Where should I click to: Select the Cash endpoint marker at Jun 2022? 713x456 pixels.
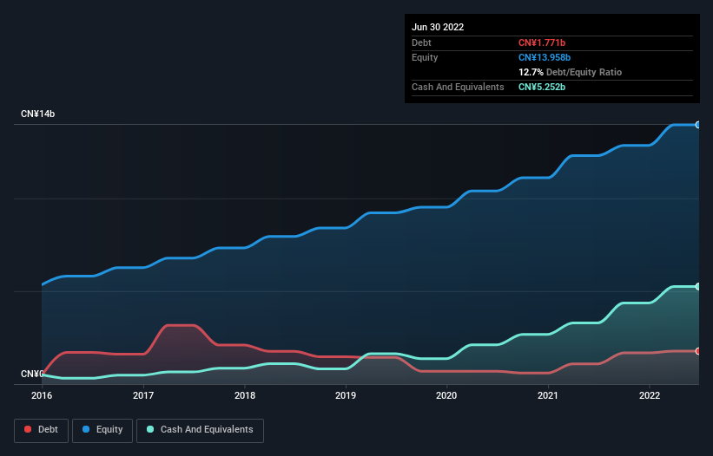698,286
